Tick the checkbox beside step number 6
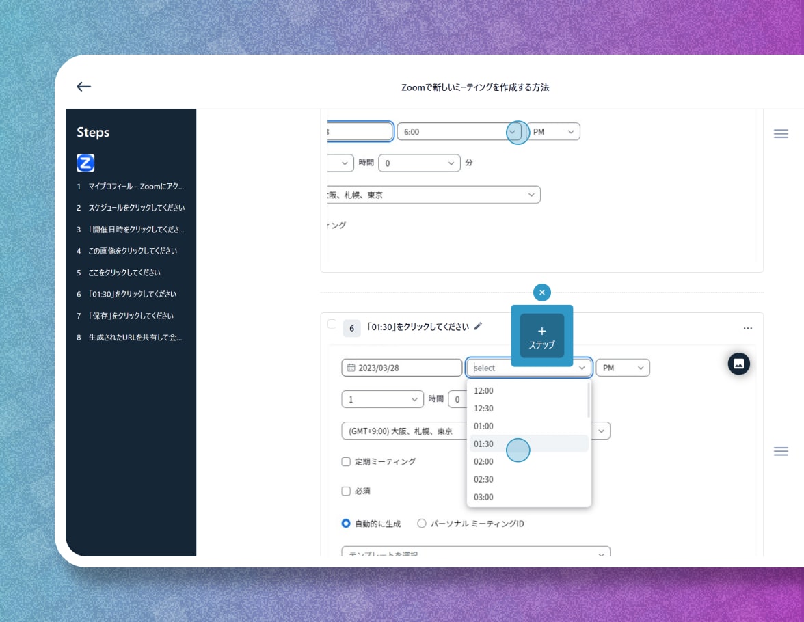This screenshot has height=622, width=804. (x=332, y=324)
